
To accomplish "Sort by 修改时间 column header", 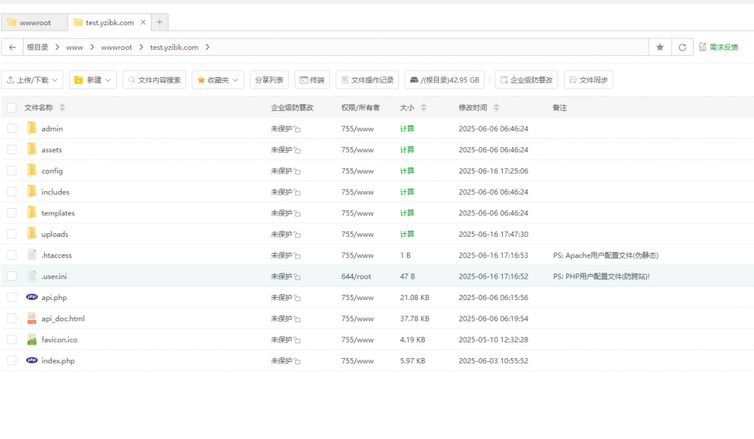I will coord(473,108).
